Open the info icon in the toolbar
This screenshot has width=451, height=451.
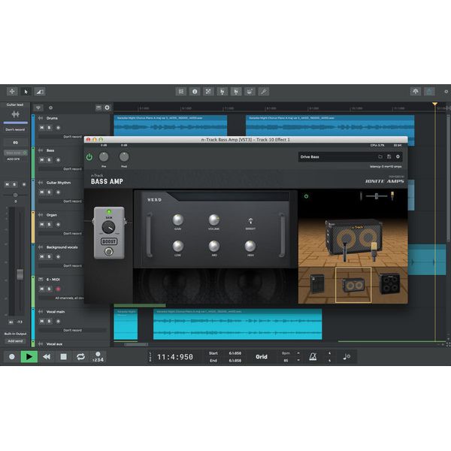click(x=195, y=92)
